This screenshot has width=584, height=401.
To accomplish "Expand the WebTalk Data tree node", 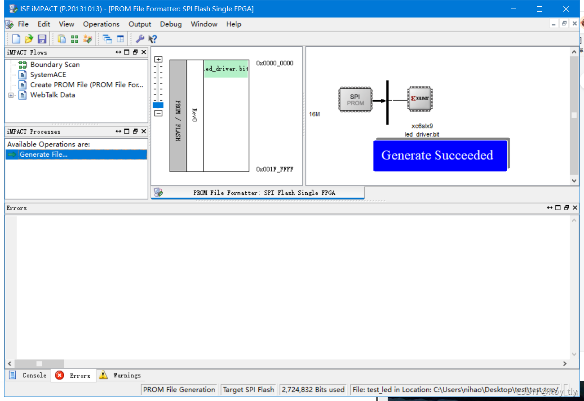I will pos(11,95).
